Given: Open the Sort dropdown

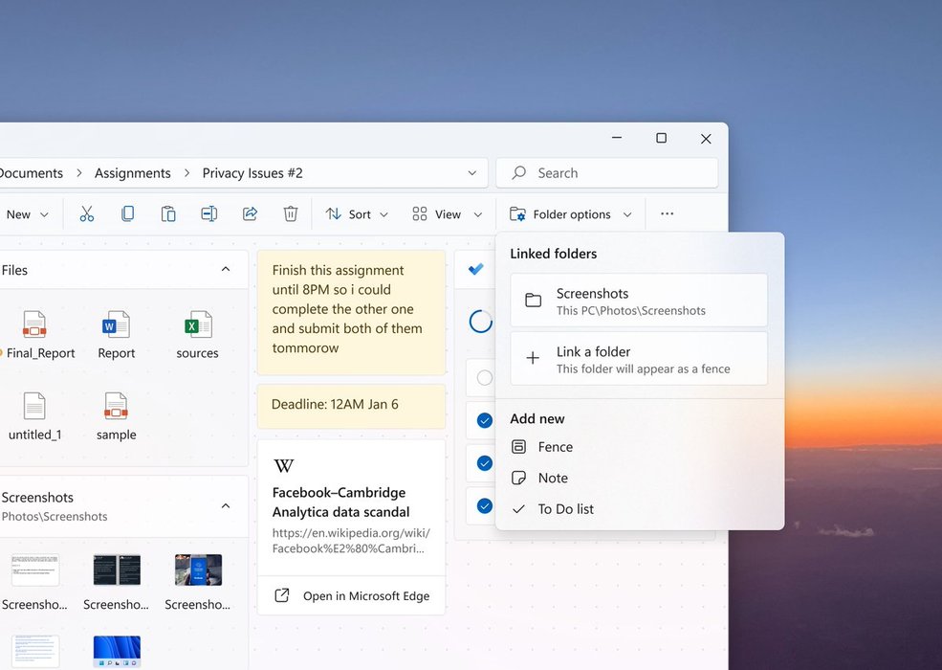Looking at the screenshot, I should pos(357,214).
